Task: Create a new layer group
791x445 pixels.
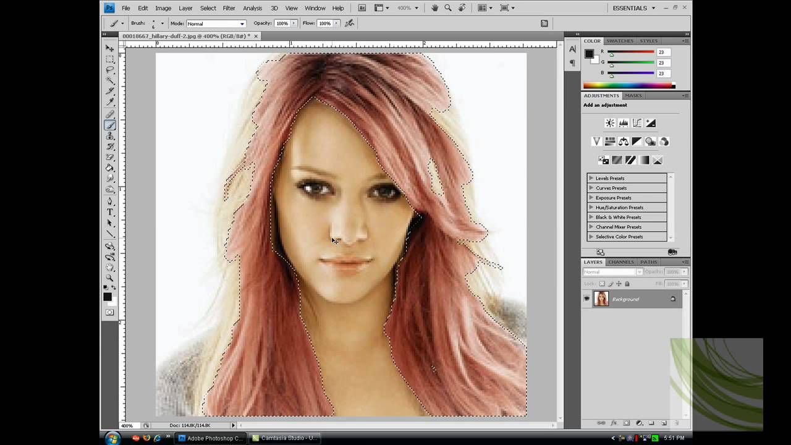Action: coord(651,423)
